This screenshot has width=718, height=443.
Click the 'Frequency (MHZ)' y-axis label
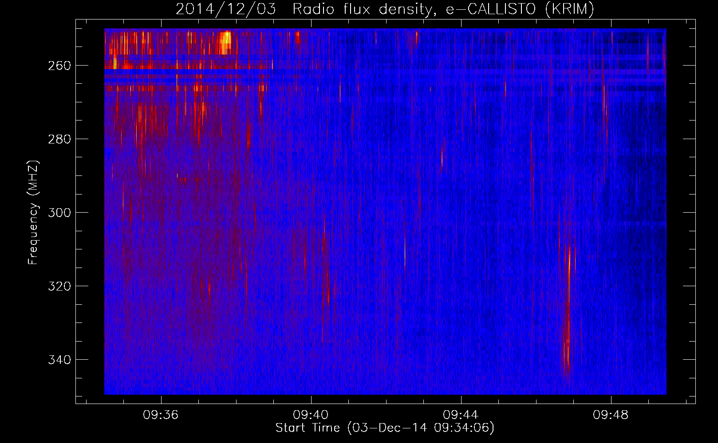coord(33,213)
